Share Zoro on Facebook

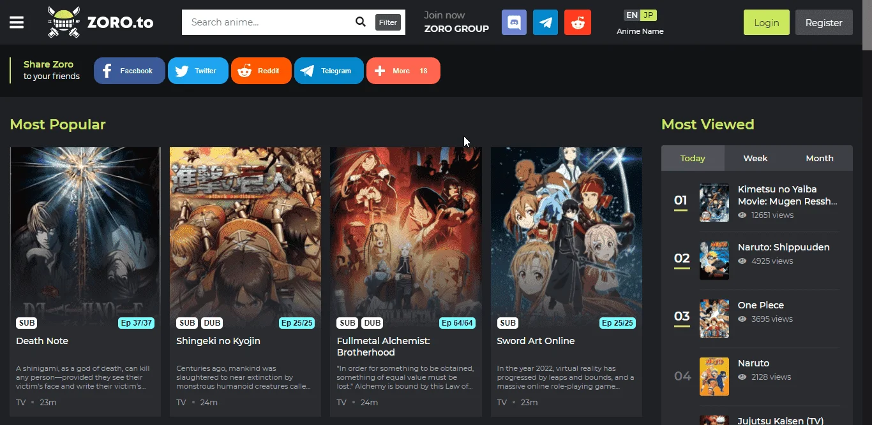click(130, 71)
